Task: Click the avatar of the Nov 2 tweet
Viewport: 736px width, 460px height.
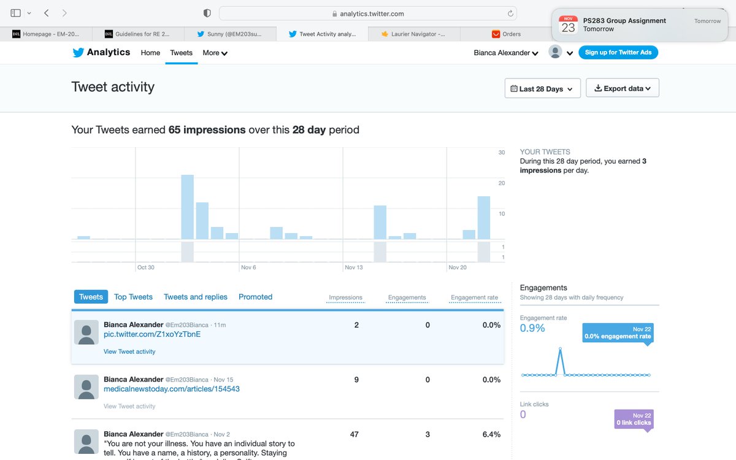Action: pyautogui.click(x=86, y=442)
